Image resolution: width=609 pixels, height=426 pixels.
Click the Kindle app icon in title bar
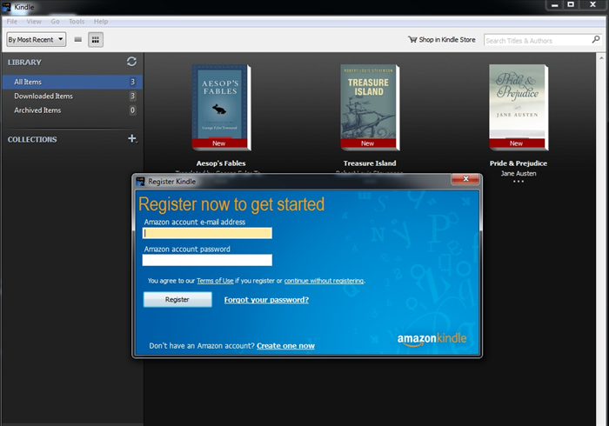7,7
